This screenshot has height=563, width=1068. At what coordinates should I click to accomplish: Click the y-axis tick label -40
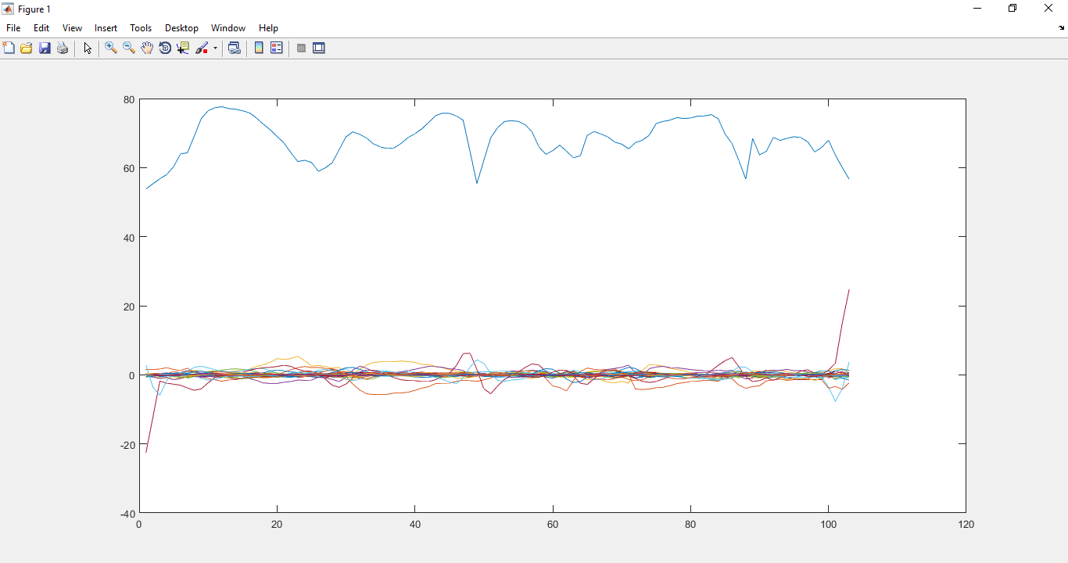tap(127, 514)
